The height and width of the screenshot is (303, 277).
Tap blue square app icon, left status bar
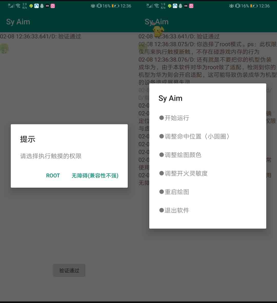pyautogui.click(x=36, y=6)
